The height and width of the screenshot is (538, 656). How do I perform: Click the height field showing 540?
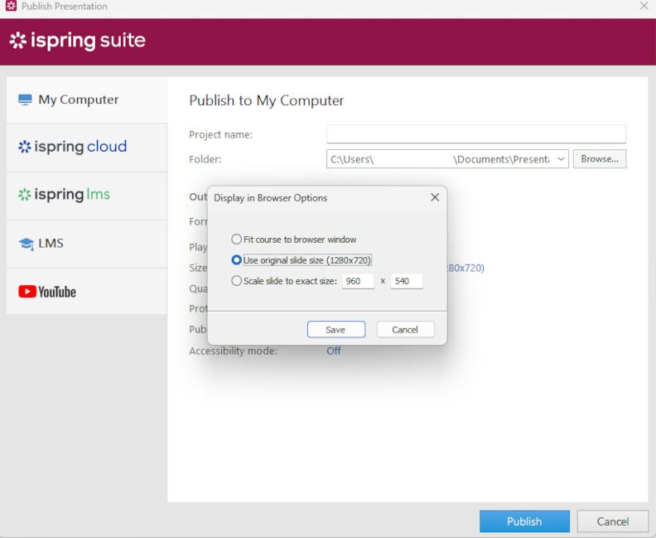coord(407,281)
